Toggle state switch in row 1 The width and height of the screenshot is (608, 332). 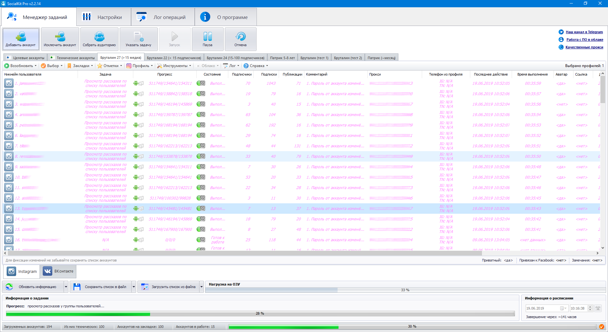point(201,83)
